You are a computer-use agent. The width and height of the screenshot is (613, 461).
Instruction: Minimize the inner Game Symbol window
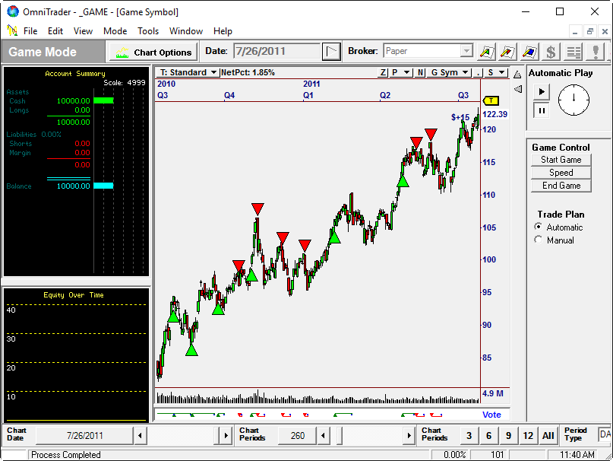coord(575,31)
